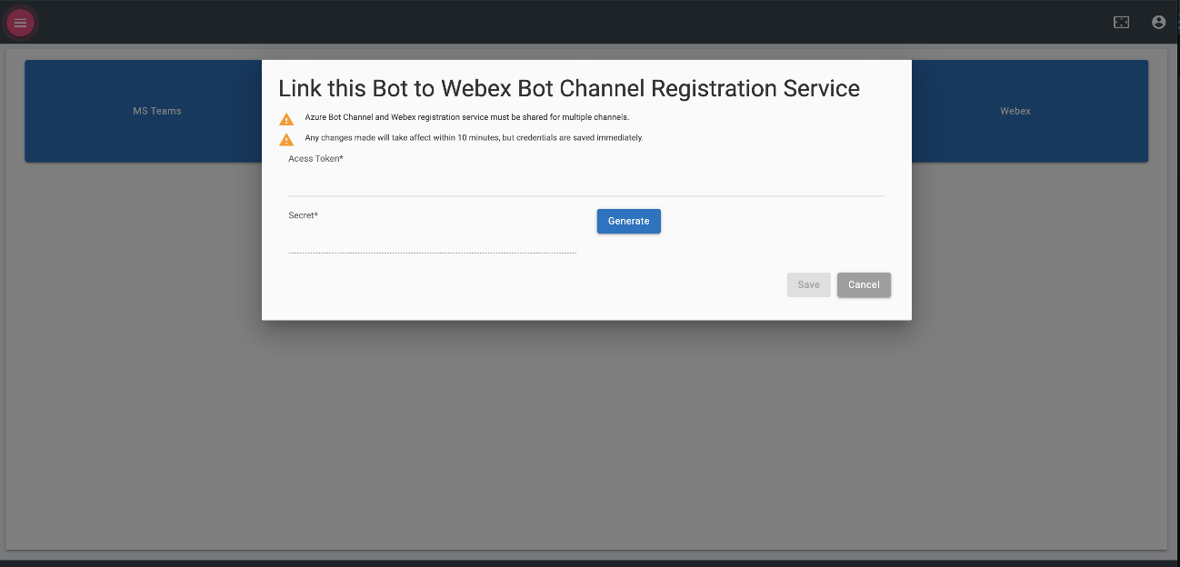Focus the Secret input field

(432, 242)
